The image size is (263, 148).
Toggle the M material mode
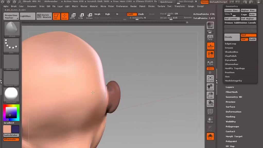tap(117, 14)
